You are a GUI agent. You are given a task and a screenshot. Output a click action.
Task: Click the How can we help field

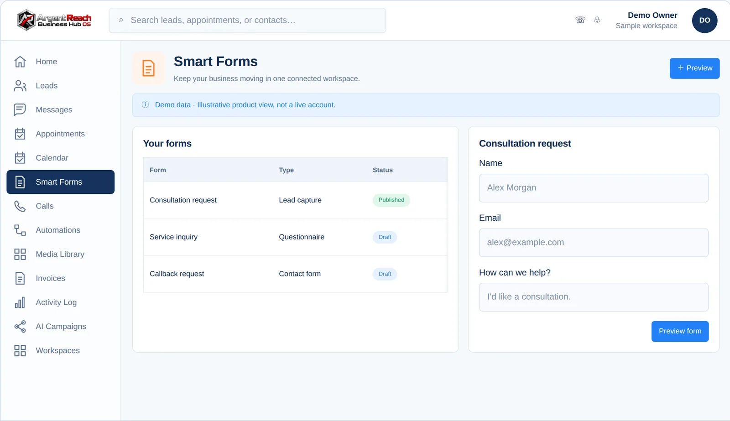pos(594,297)
